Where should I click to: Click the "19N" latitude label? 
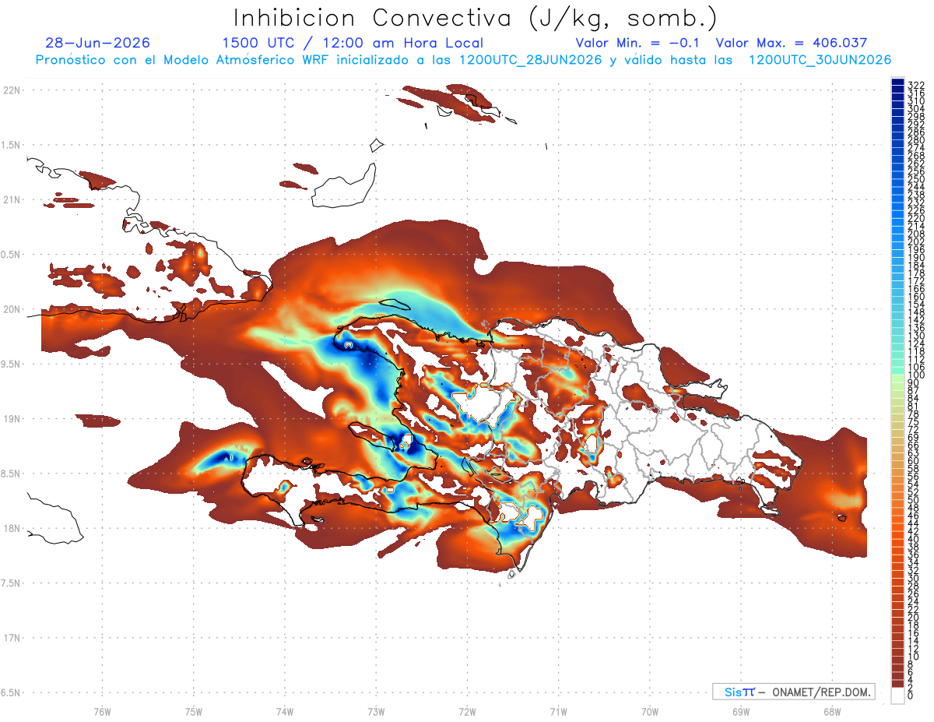pos(13,418)
